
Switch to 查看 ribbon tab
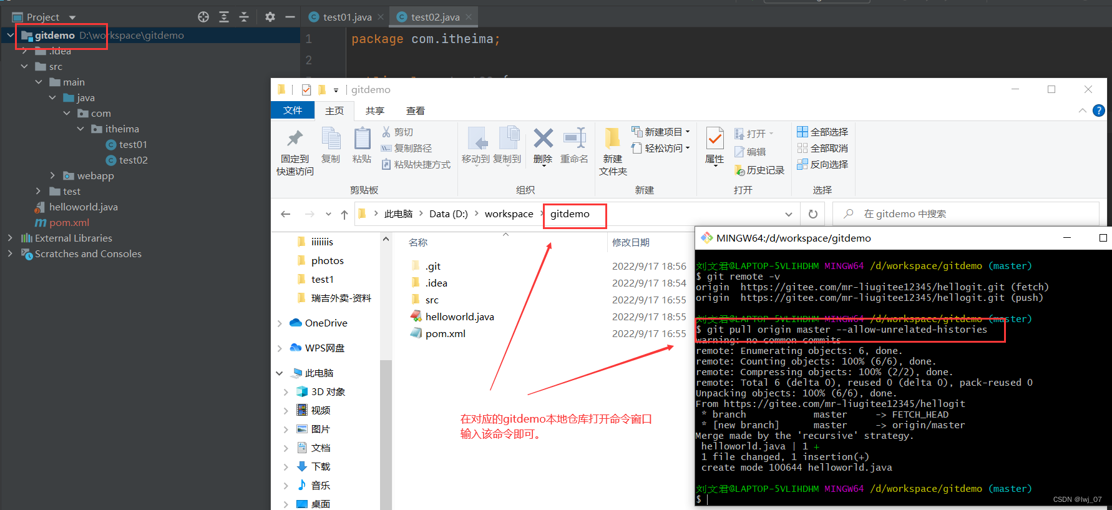416,110
